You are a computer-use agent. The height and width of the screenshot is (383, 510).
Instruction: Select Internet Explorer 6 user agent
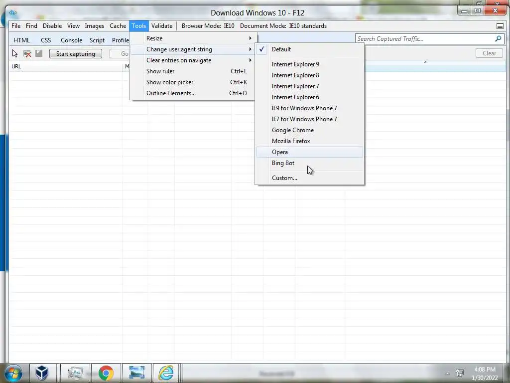point(309,97)
